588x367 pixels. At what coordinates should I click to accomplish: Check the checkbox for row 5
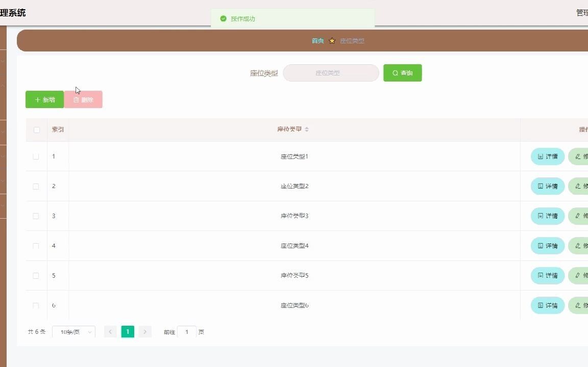(x=36, y=275)
